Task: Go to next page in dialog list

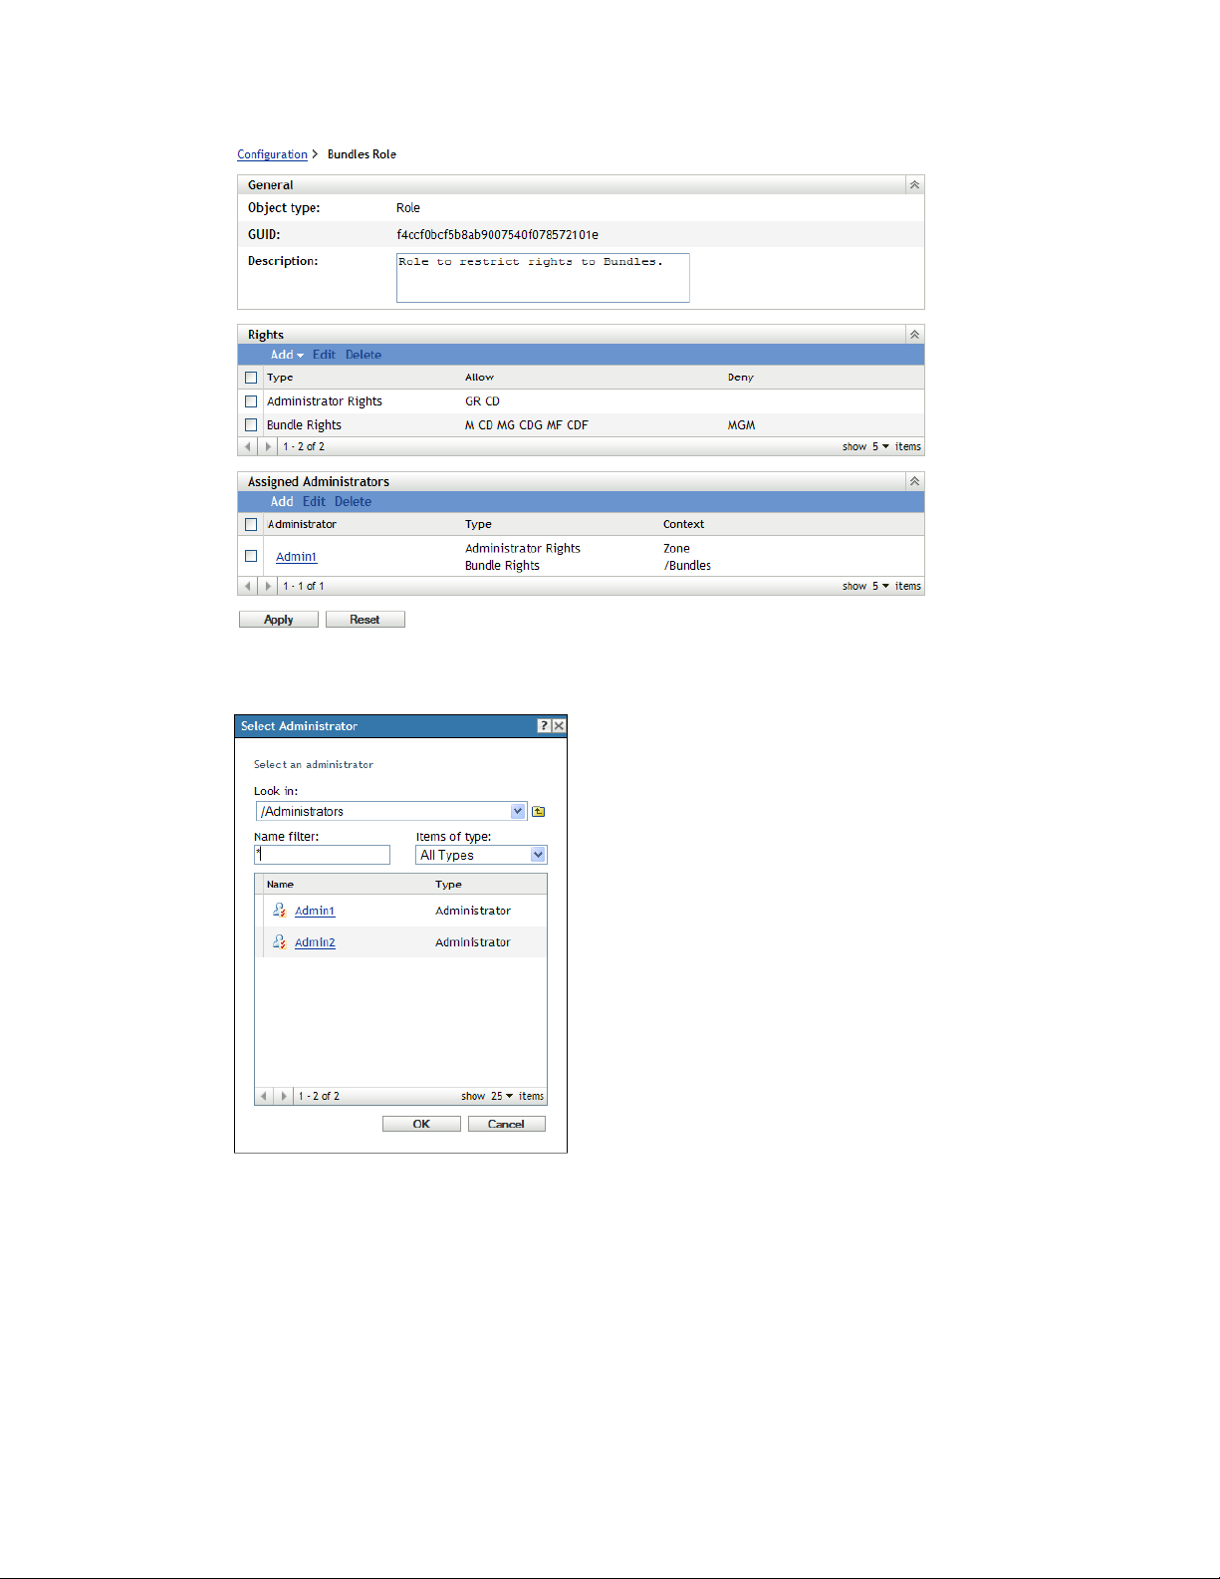Action: pos(284,1096)
